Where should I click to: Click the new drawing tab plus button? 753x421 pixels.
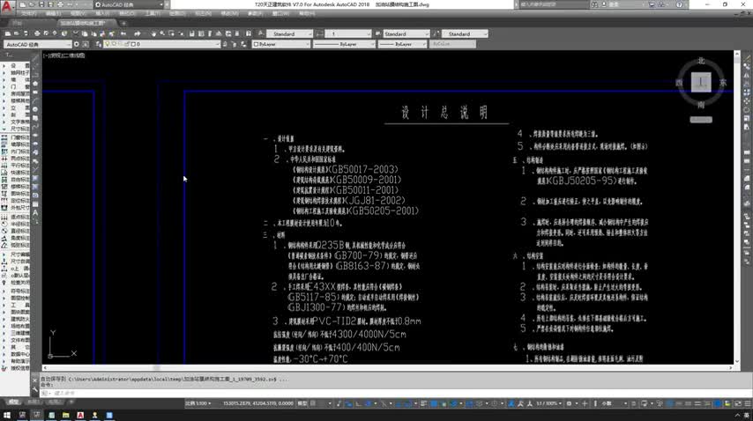[x=123, y=23]
